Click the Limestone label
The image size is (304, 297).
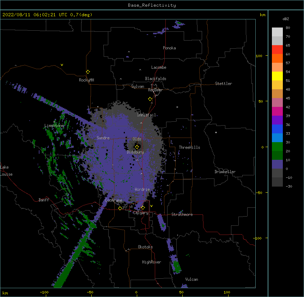tap(54, 126)
